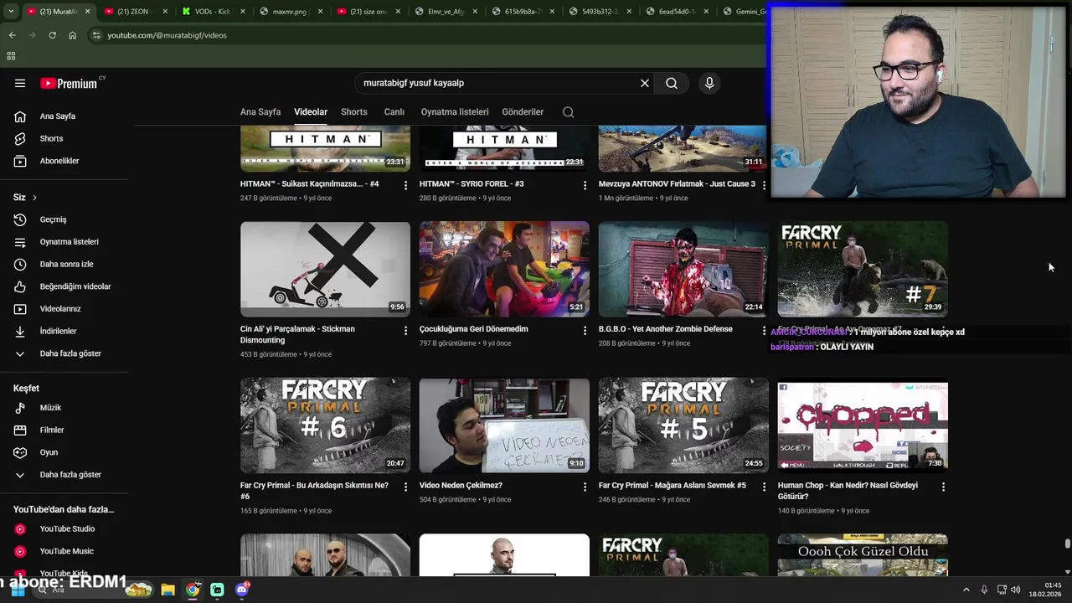Open options for Cin Ali'yi Parçalamak video

click(x=405, y=331)
